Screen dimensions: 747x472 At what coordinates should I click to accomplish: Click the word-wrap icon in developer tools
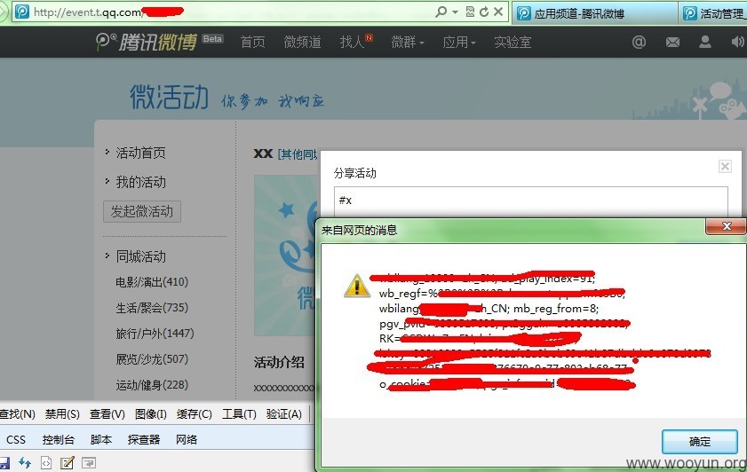point(89,462)
